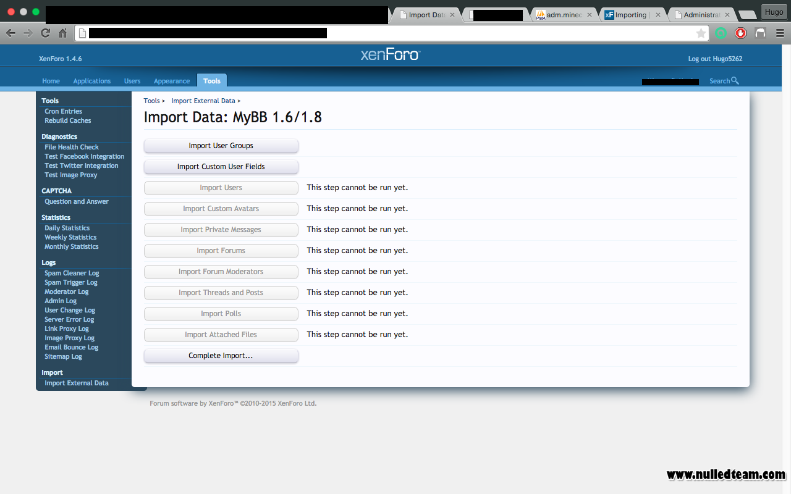
Task: Click the Import External Data breadcrumb
Action: 203,101
